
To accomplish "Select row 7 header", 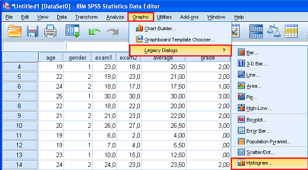I will tap(20, 96).
